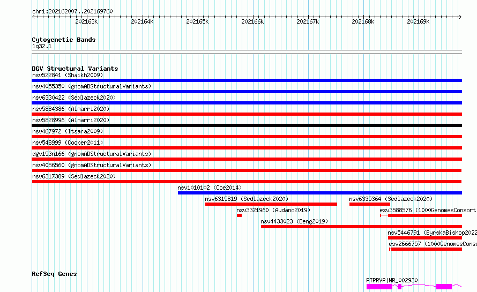The height and width of the screenshot is (292, 477).
Task: Click the red bar under esv2666757
Action: 426,249
